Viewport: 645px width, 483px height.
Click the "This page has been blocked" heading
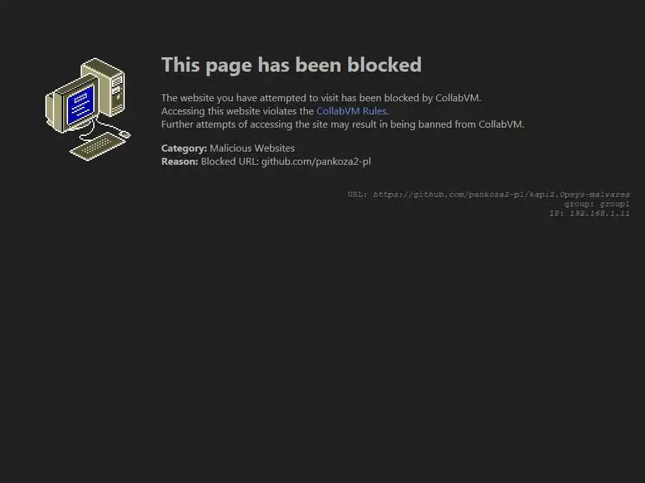(291, 65)
